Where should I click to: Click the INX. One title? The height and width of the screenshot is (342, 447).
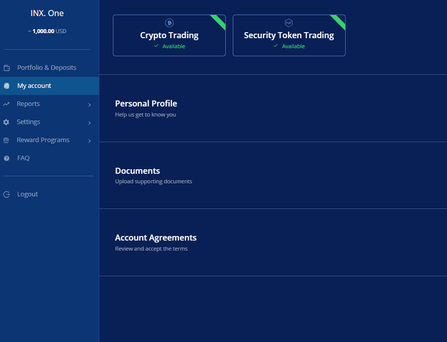tap(47, 13)
